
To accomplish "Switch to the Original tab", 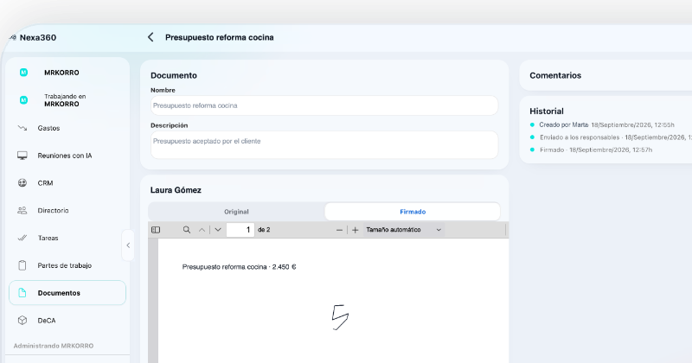I will pos(236,212).
